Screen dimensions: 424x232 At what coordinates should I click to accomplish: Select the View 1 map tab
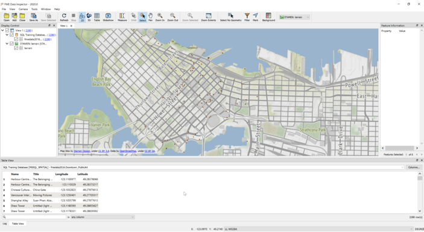(64, 26)
